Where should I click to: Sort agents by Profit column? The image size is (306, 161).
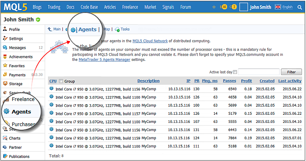pos(246,81)
